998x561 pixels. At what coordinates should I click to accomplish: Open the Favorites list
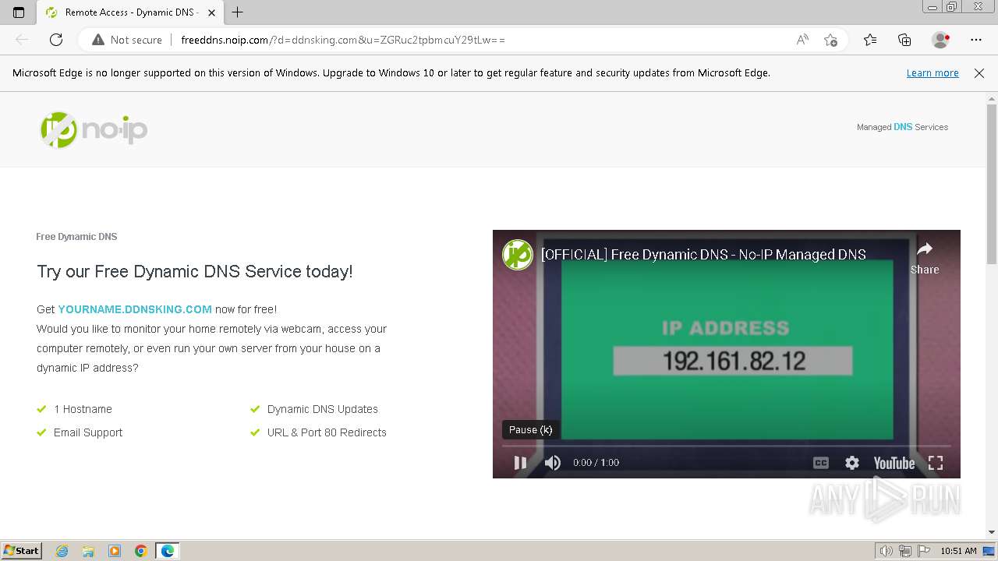point(870,40)
